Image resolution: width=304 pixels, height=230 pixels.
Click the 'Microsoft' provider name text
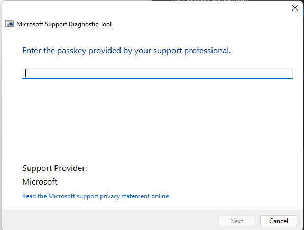click(x=40, y=182)
